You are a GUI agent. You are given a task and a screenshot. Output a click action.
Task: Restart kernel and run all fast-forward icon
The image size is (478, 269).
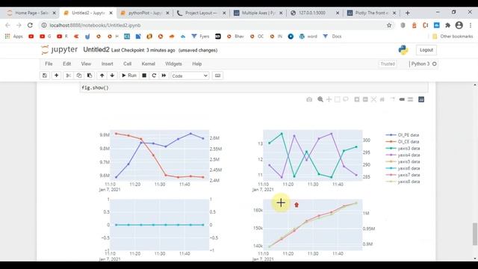point(164,75)
